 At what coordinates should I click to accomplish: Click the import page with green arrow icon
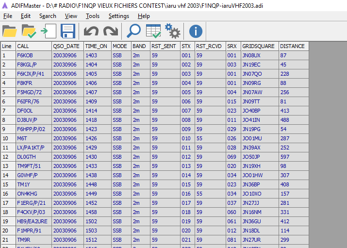point(49,31)
